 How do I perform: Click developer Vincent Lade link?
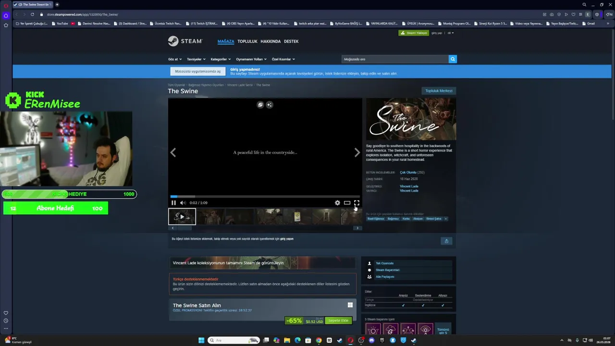point(409,186)
